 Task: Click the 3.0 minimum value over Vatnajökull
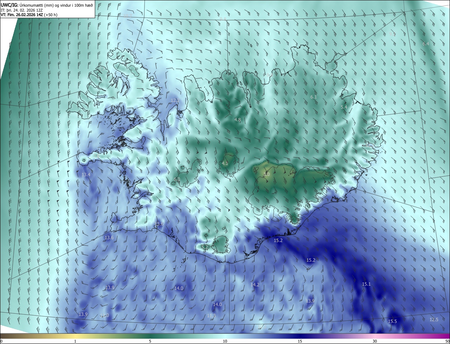click(x=266, y=174)
